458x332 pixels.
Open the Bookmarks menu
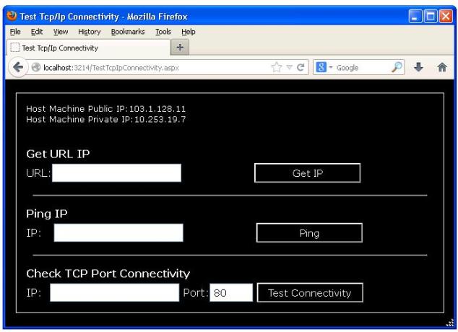[128, 32]
